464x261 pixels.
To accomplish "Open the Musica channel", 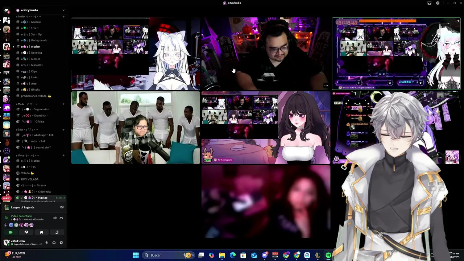I will tap(40, 161).
